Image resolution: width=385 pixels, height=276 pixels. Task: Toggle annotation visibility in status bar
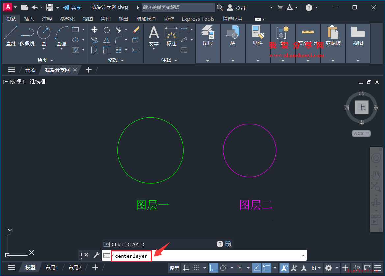[x=284, y=268]
